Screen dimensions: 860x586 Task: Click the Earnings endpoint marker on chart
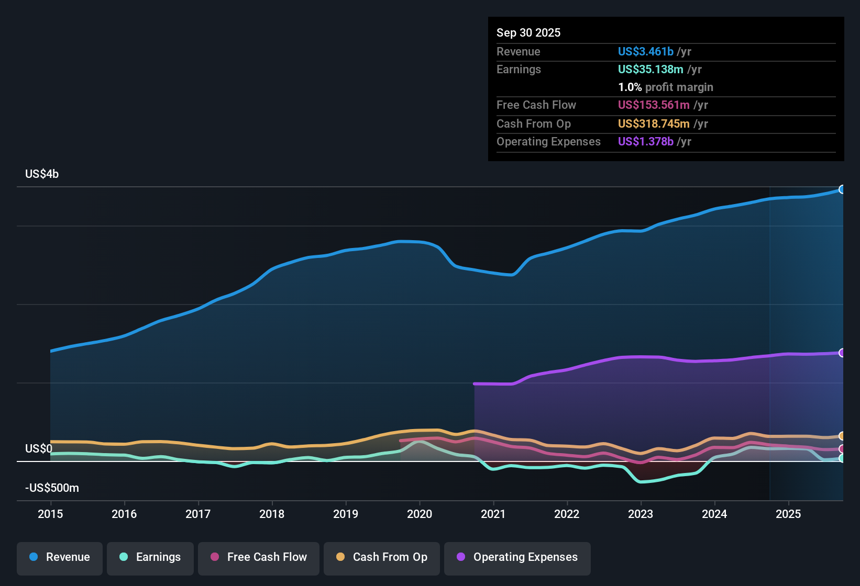[x=842, y=458]
